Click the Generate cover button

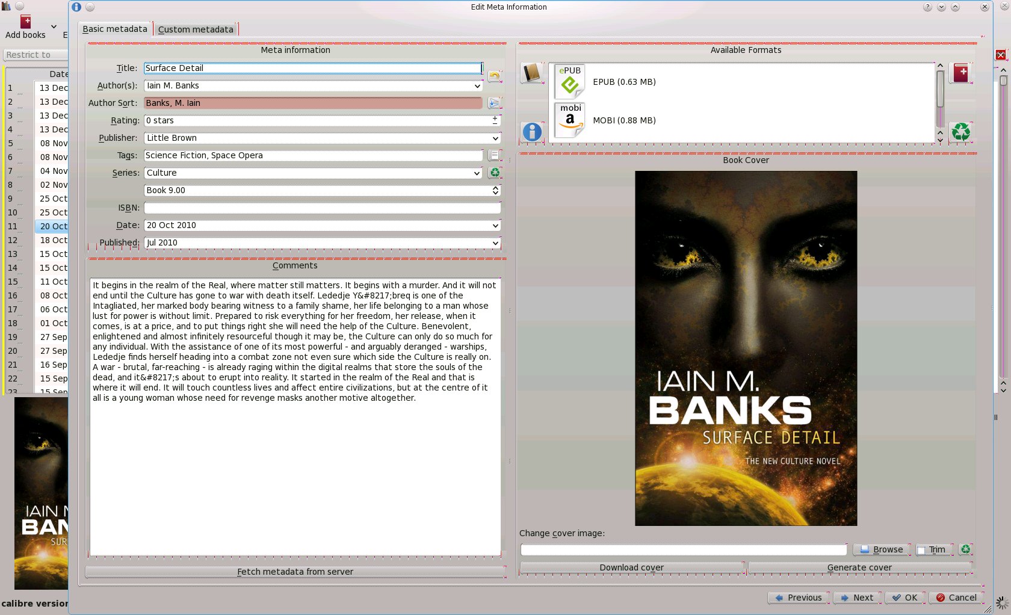(859, 567)
